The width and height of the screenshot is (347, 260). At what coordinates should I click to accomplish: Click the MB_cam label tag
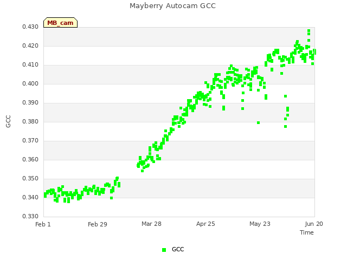60,23
